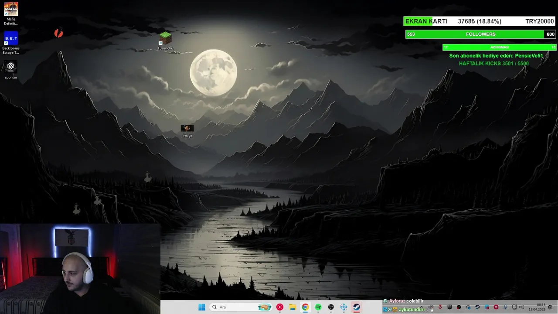Click the FOLLOWERS progress bar overlay
Image resolution: width=558 pixels, height=314 pixels.
click(x=480, y=34)
